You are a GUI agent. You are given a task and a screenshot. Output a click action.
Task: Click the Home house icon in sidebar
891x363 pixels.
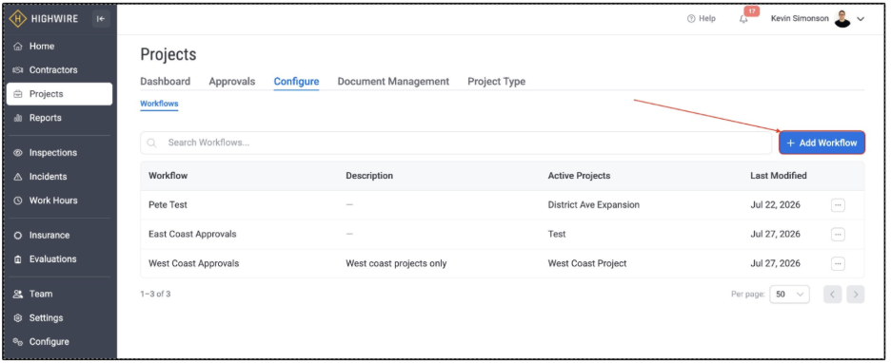click(18, 47)
